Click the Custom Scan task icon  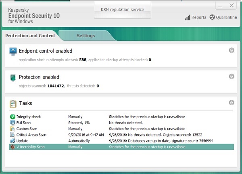click(13, 129)
